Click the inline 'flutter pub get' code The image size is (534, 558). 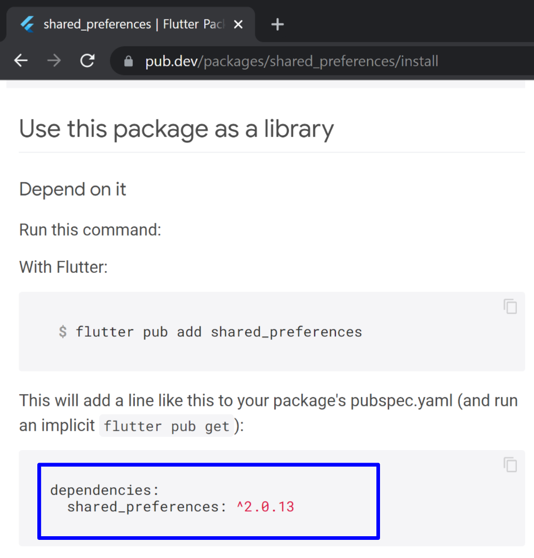pyautogui.click(x=166, y=426)
